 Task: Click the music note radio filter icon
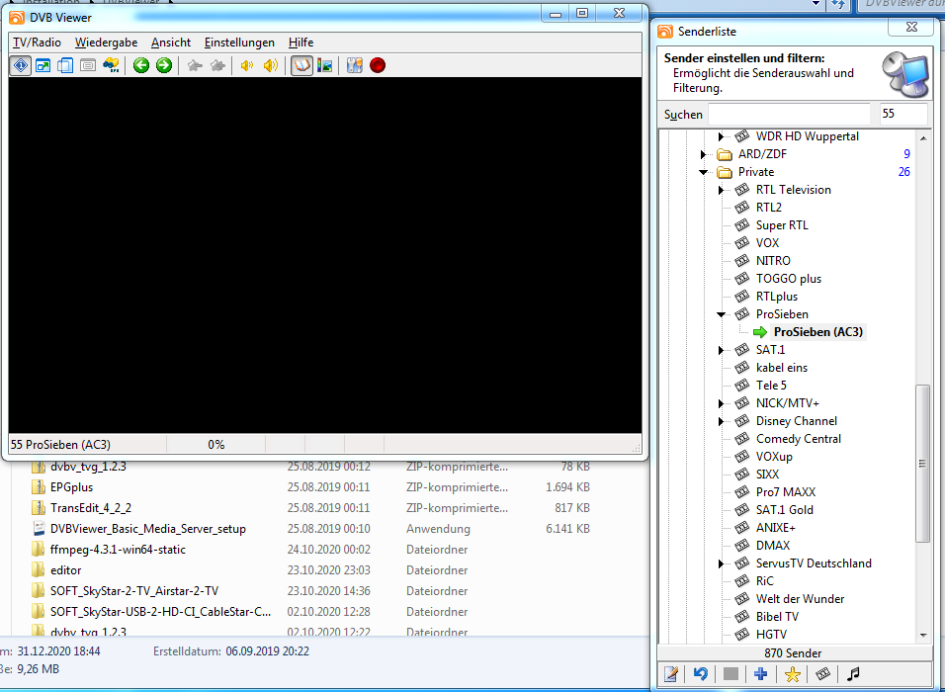[x=853, y=674]
